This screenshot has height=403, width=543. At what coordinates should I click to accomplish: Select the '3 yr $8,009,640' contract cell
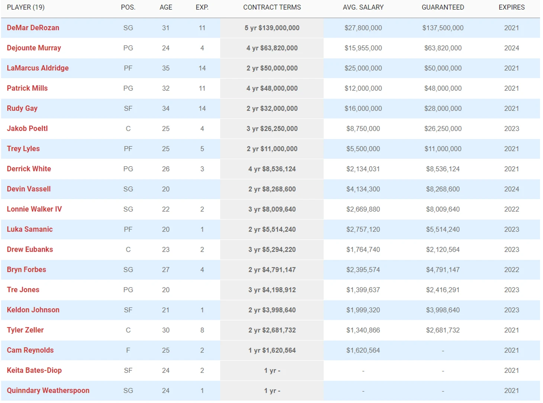(x=272, y=209)
